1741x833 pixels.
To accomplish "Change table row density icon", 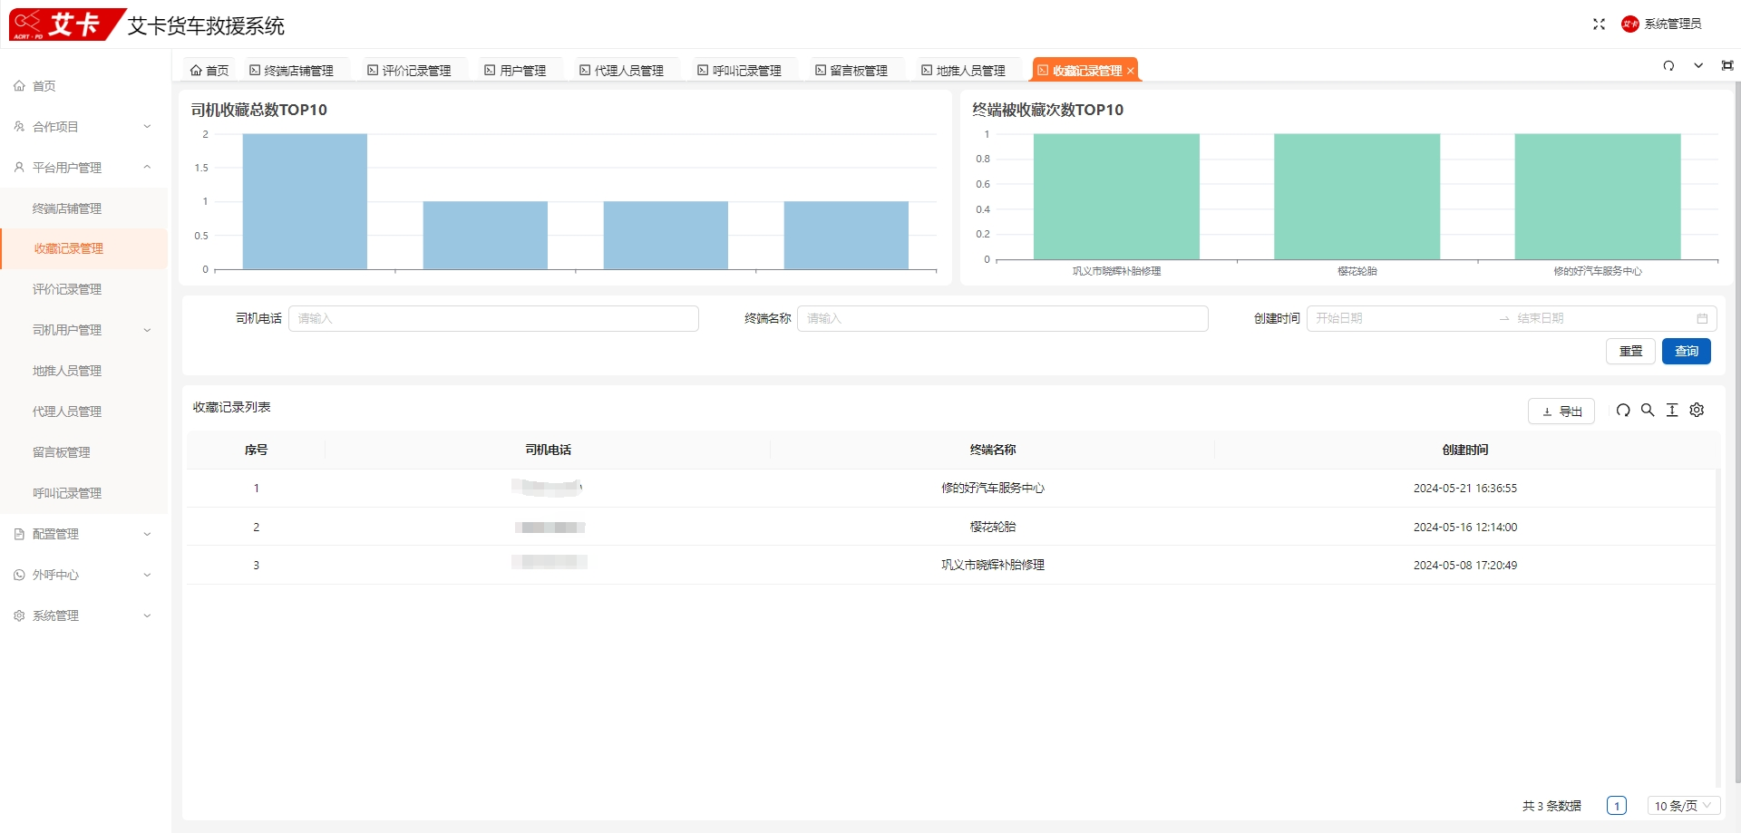I will pyautogui.click(x=1672, y=411).
